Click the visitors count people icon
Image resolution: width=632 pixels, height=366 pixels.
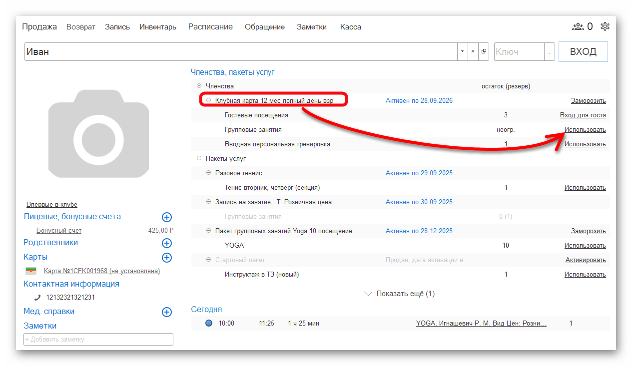click(578, 26)
